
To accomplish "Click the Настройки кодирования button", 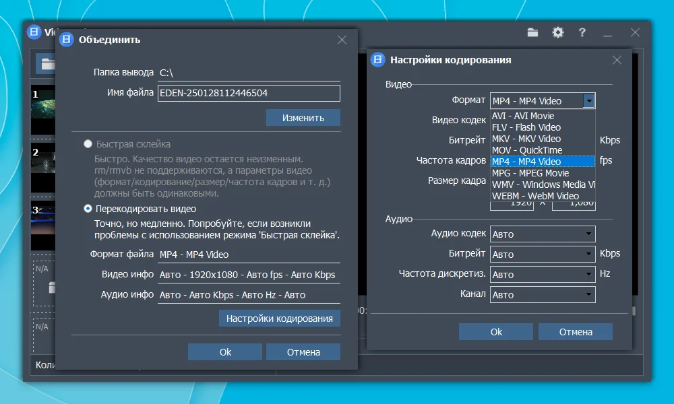I will coord(280,318).
